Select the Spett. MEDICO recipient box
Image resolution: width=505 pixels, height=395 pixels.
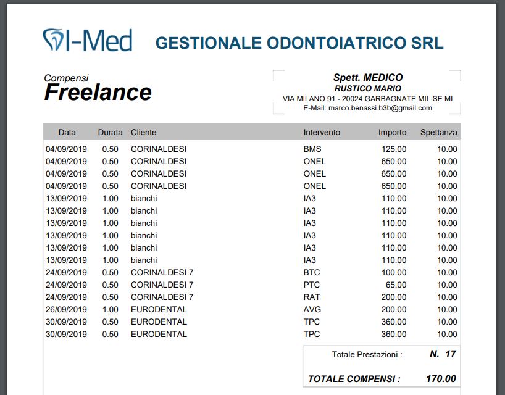367,78
